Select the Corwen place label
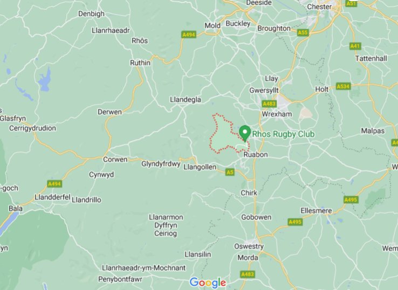Image resolution: width=398 pixels, height=290 pixels. click(115, 160)
